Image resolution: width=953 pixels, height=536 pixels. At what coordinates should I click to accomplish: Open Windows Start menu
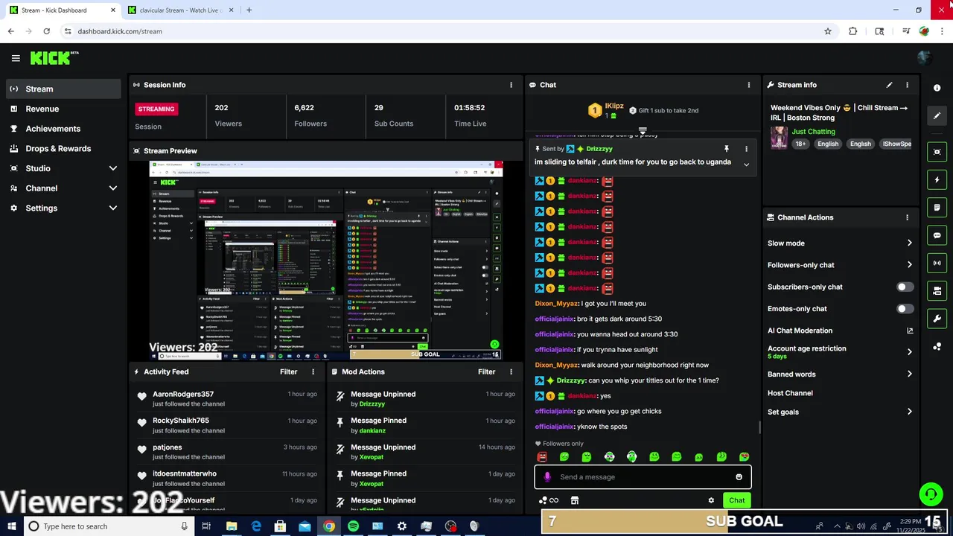(x=12, y=526)
